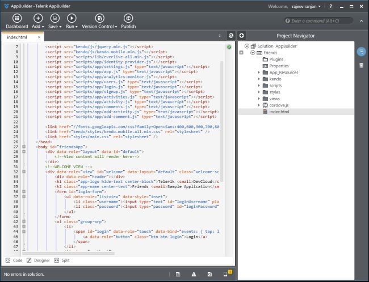The height and width of the screenshot is (282, 369).
Task: Open the Run dropdown arrow
Action: (x=77, y=27)
